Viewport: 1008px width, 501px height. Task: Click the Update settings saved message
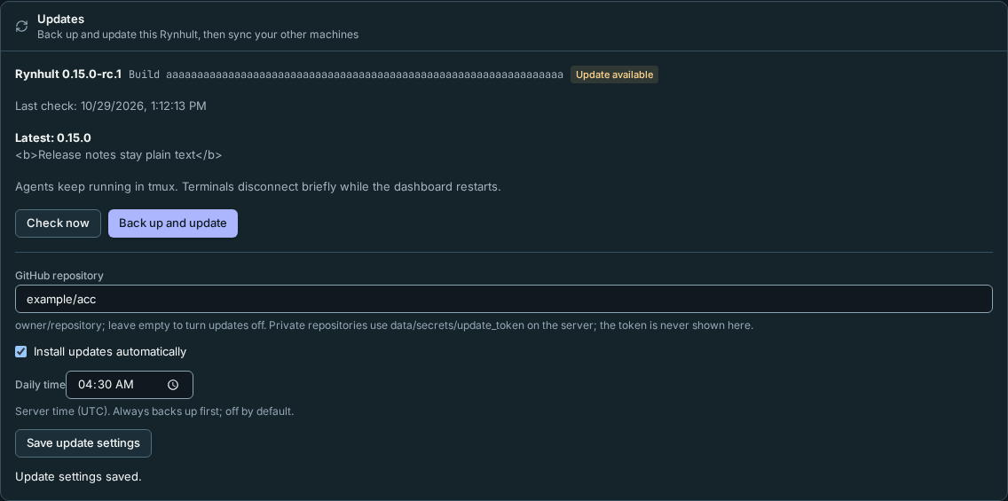click(x=78, y=476)
